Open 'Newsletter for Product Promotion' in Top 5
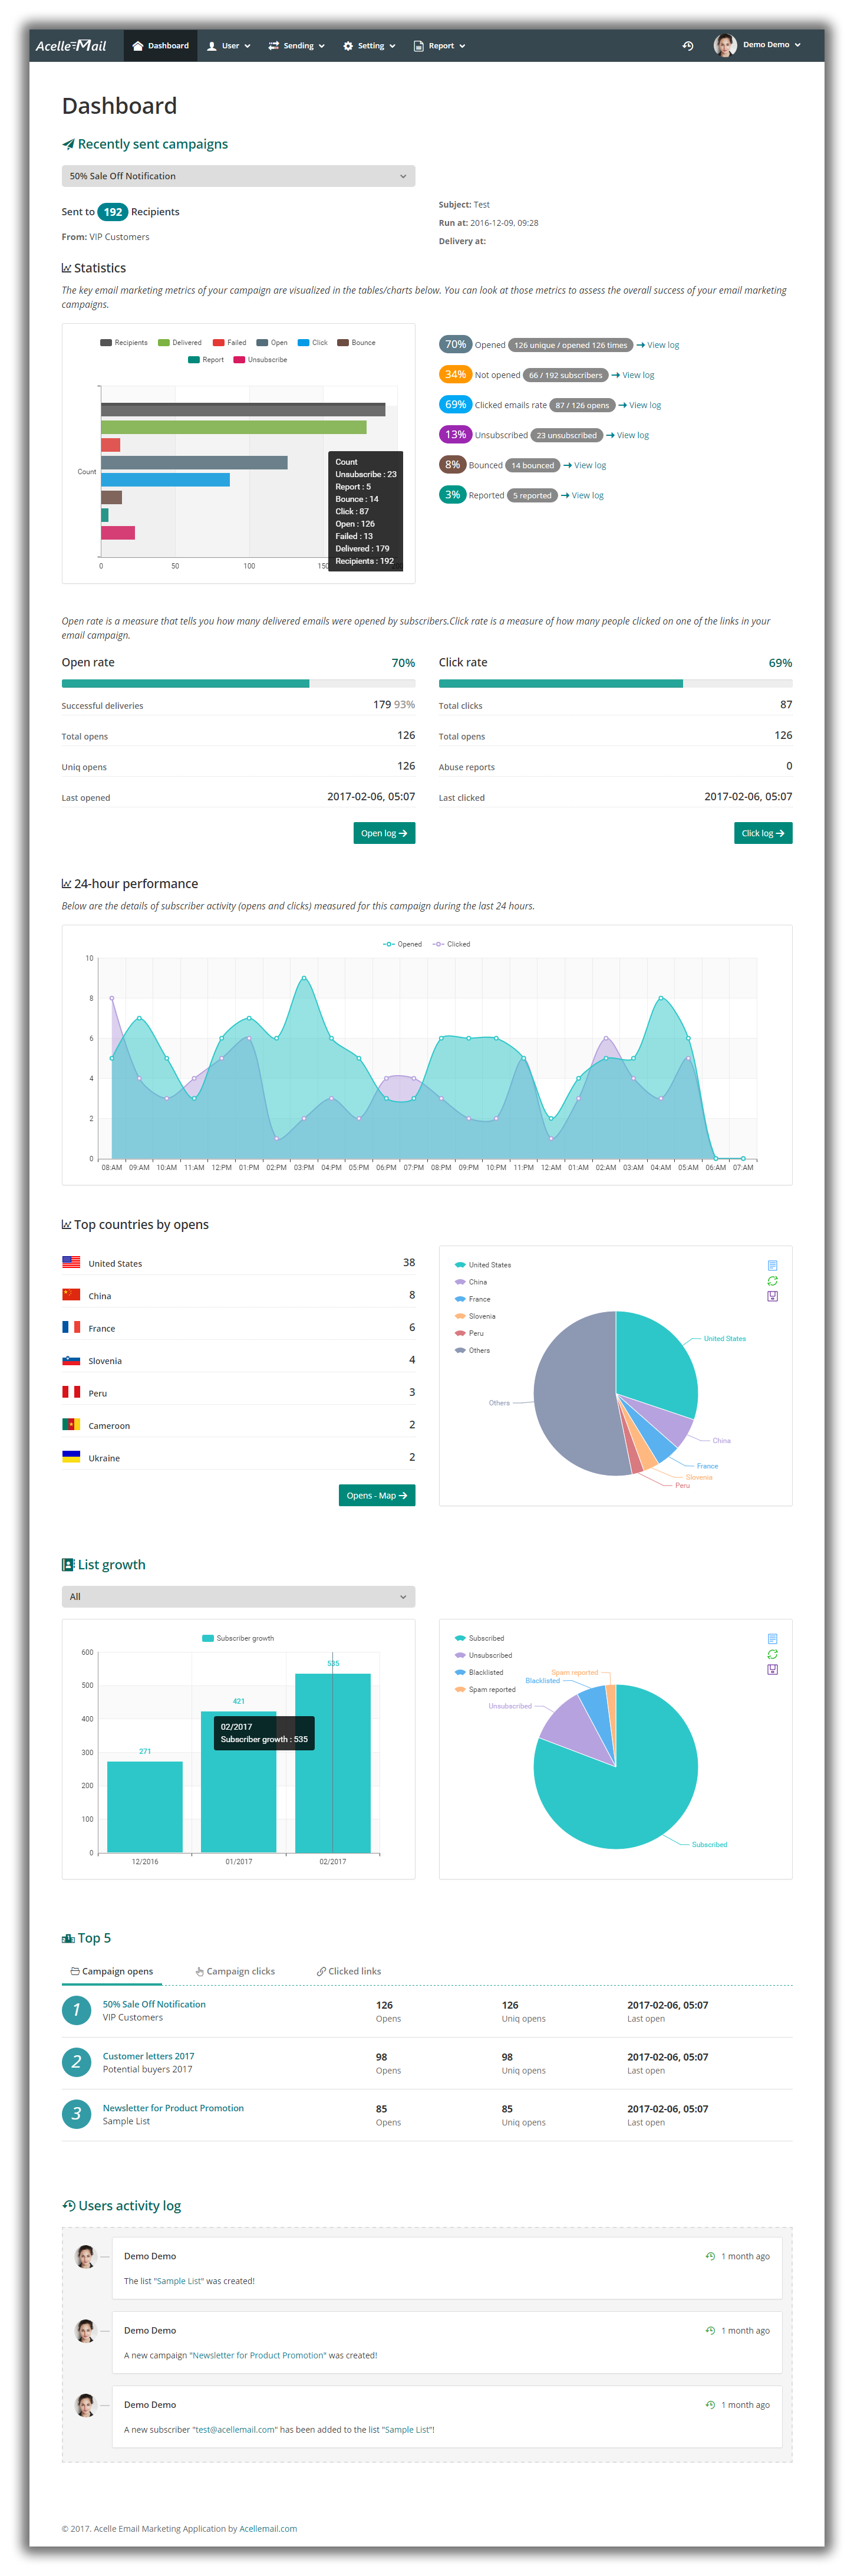Image resolution: width=854 pixels, height=2576 pixels. (173, 2108)
